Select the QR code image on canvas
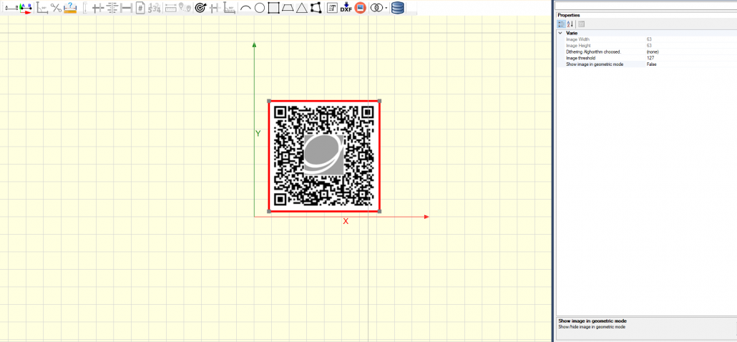737x342 pixels. tap(323, 156)
